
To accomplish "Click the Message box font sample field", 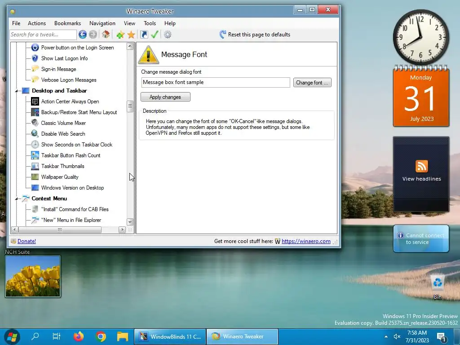I will click(x=216, y=83).
